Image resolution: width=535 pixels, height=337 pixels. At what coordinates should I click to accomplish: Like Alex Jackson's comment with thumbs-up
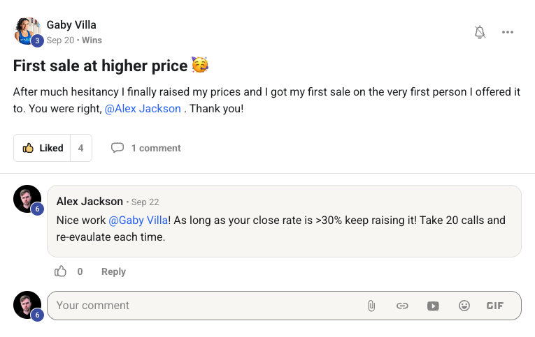61,271
